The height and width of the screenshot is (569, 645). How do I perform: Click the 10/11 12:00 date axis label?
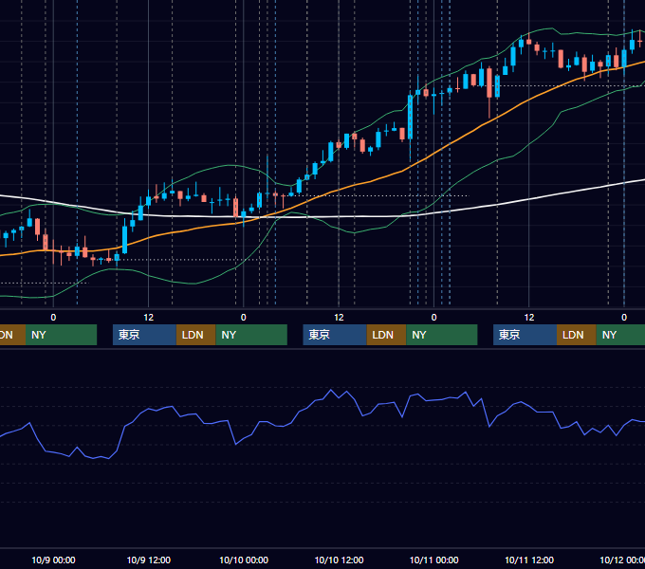(529, 560)
